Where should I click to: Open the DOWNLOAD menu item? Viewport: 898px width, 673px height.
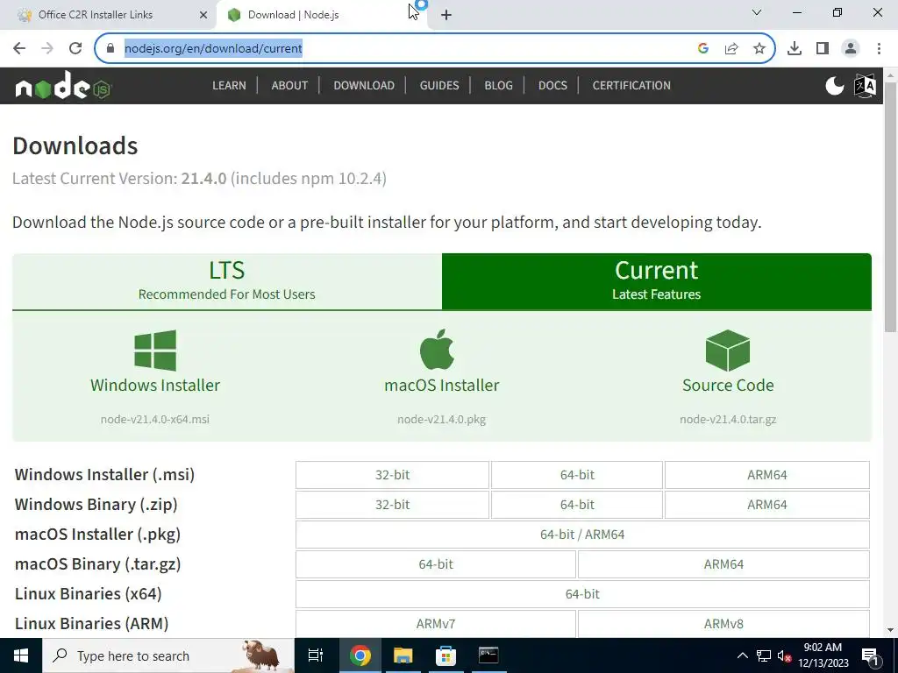tap(364, 85)
